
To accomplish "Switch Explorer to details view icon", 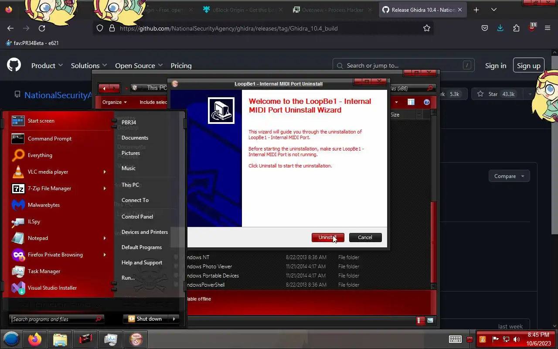I will pos(421,321).
